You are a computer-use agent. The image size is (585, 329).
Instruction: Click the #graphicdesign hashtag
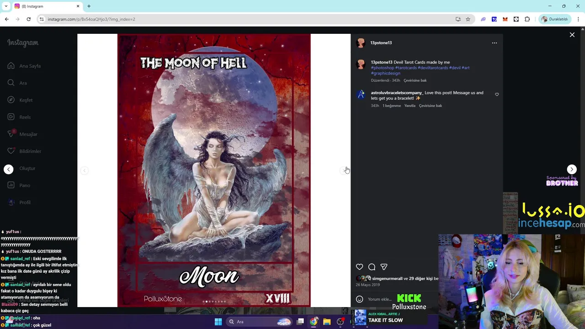(385, 73)
